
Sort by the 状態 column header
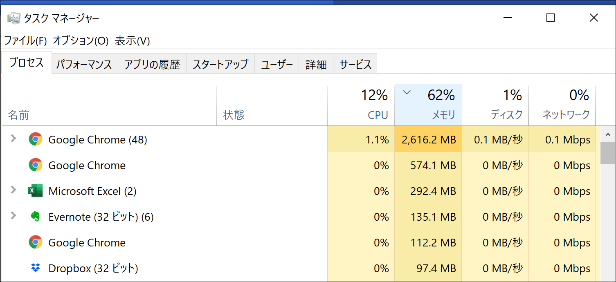click(x=272, y=106)
